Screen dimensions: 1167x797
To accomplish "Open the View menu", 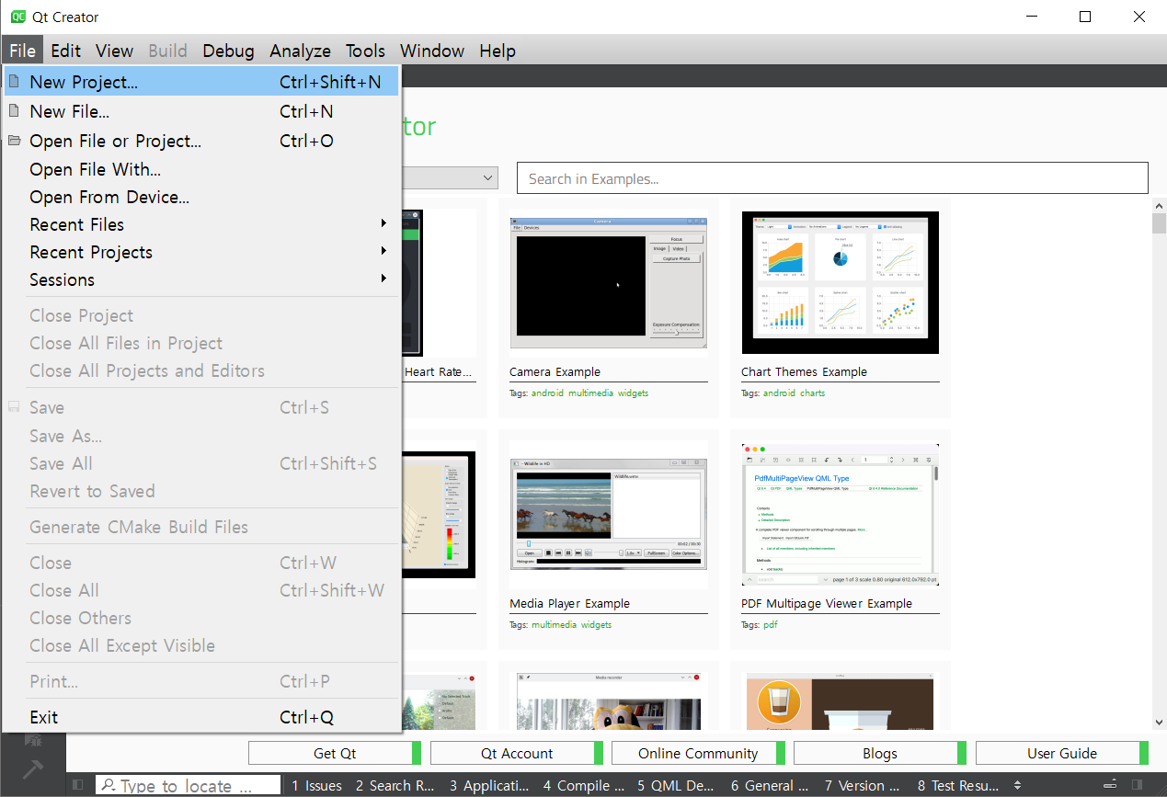I will point(115,51).
